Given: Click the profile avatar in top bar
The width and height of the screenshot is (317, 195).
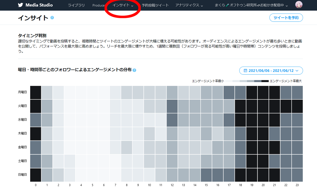Looking at the screenshot, I should pyautogui.click(x=298, y=4).
